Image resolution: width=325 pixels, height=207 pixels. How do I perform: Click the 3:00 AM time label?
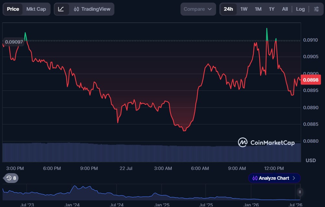[x=163, y=168]
